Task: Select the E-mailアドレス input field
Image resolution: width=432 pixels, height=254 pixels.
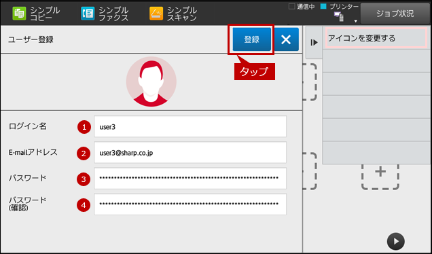Action: [190, 152]
